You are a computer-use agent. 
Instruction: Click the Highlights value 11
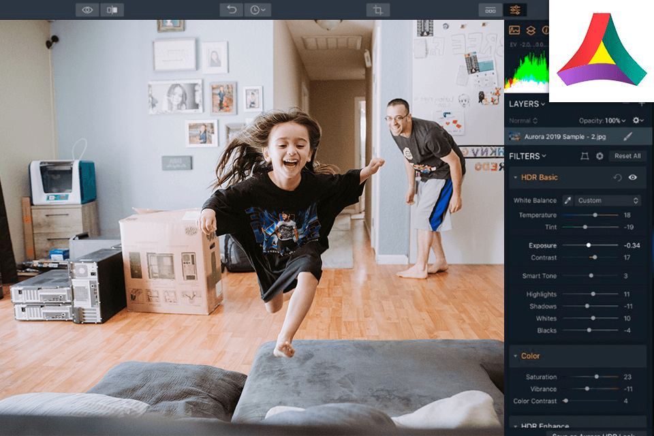(627, 294)
